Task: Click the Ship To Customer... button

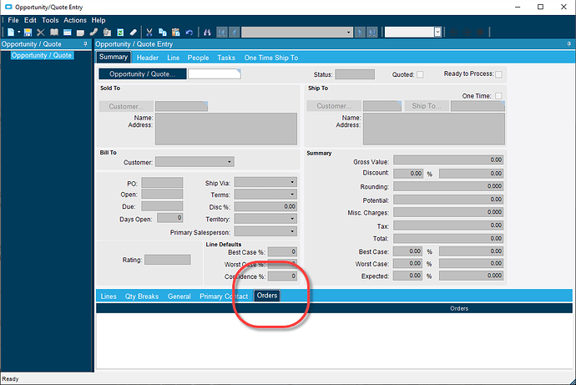Action: pos(334,106)
